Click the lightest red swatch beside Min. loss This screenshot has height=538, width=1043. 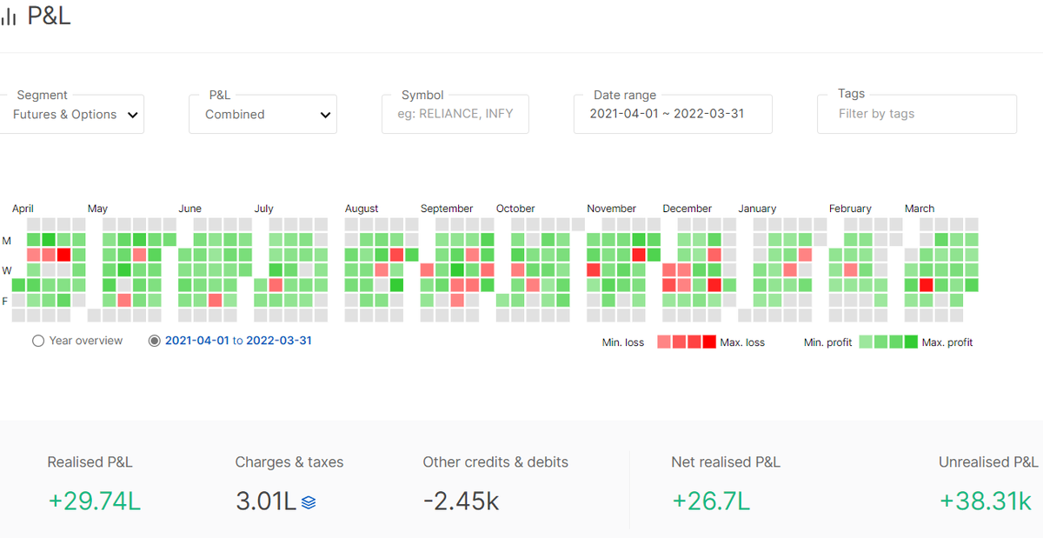[664, 342]
